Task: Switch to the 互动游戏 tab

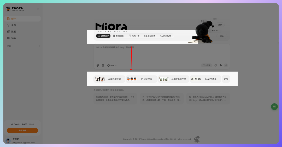Action: tap(150, 36)
